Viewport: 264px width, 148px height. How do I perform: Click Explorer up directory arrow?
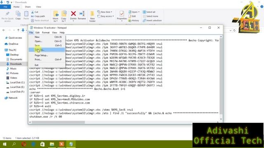click(x=18, y=30)
